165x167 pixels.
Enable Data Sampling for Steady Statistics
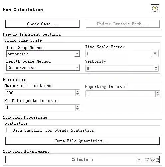coord(9,130)
